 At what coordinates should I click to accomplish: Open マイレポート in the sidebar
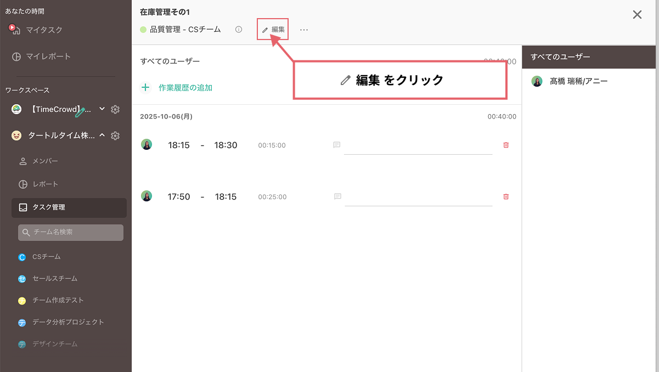point(48,57)
